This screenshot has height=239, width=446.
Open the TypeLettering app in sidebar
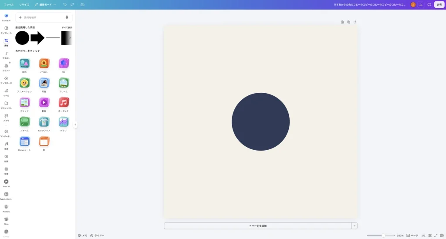pyautogui.click(x=6, y=195)
